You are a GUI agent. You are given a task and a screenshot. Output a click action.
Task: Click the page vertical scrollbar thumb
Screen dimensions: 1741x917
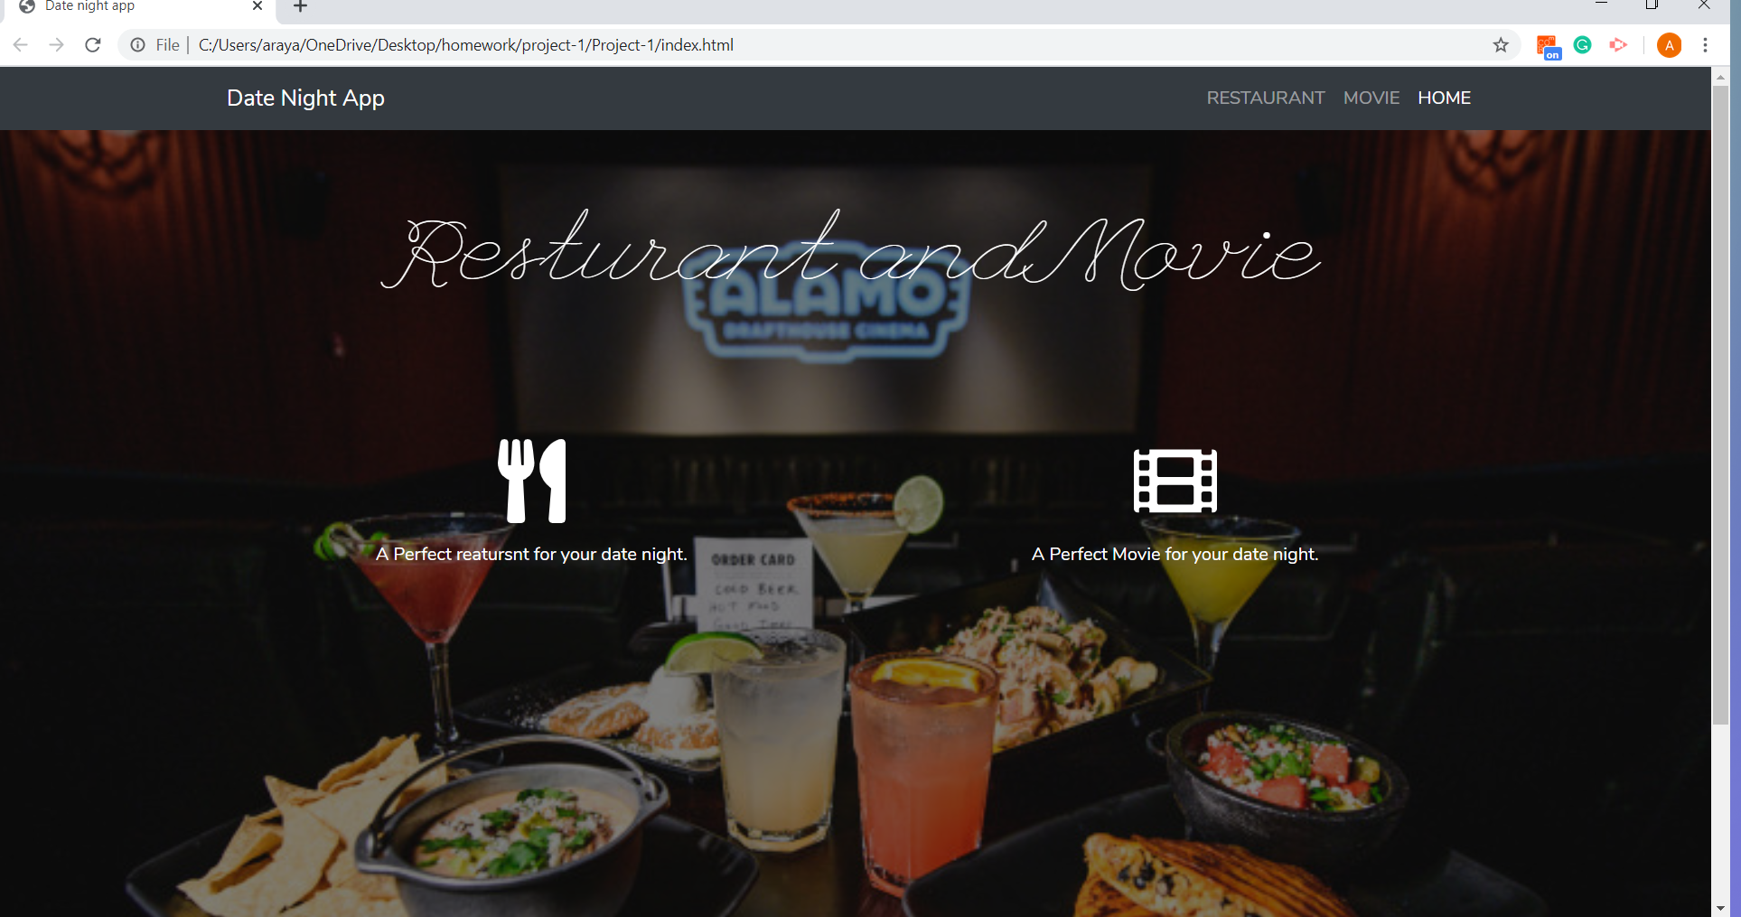point(1720,405)
